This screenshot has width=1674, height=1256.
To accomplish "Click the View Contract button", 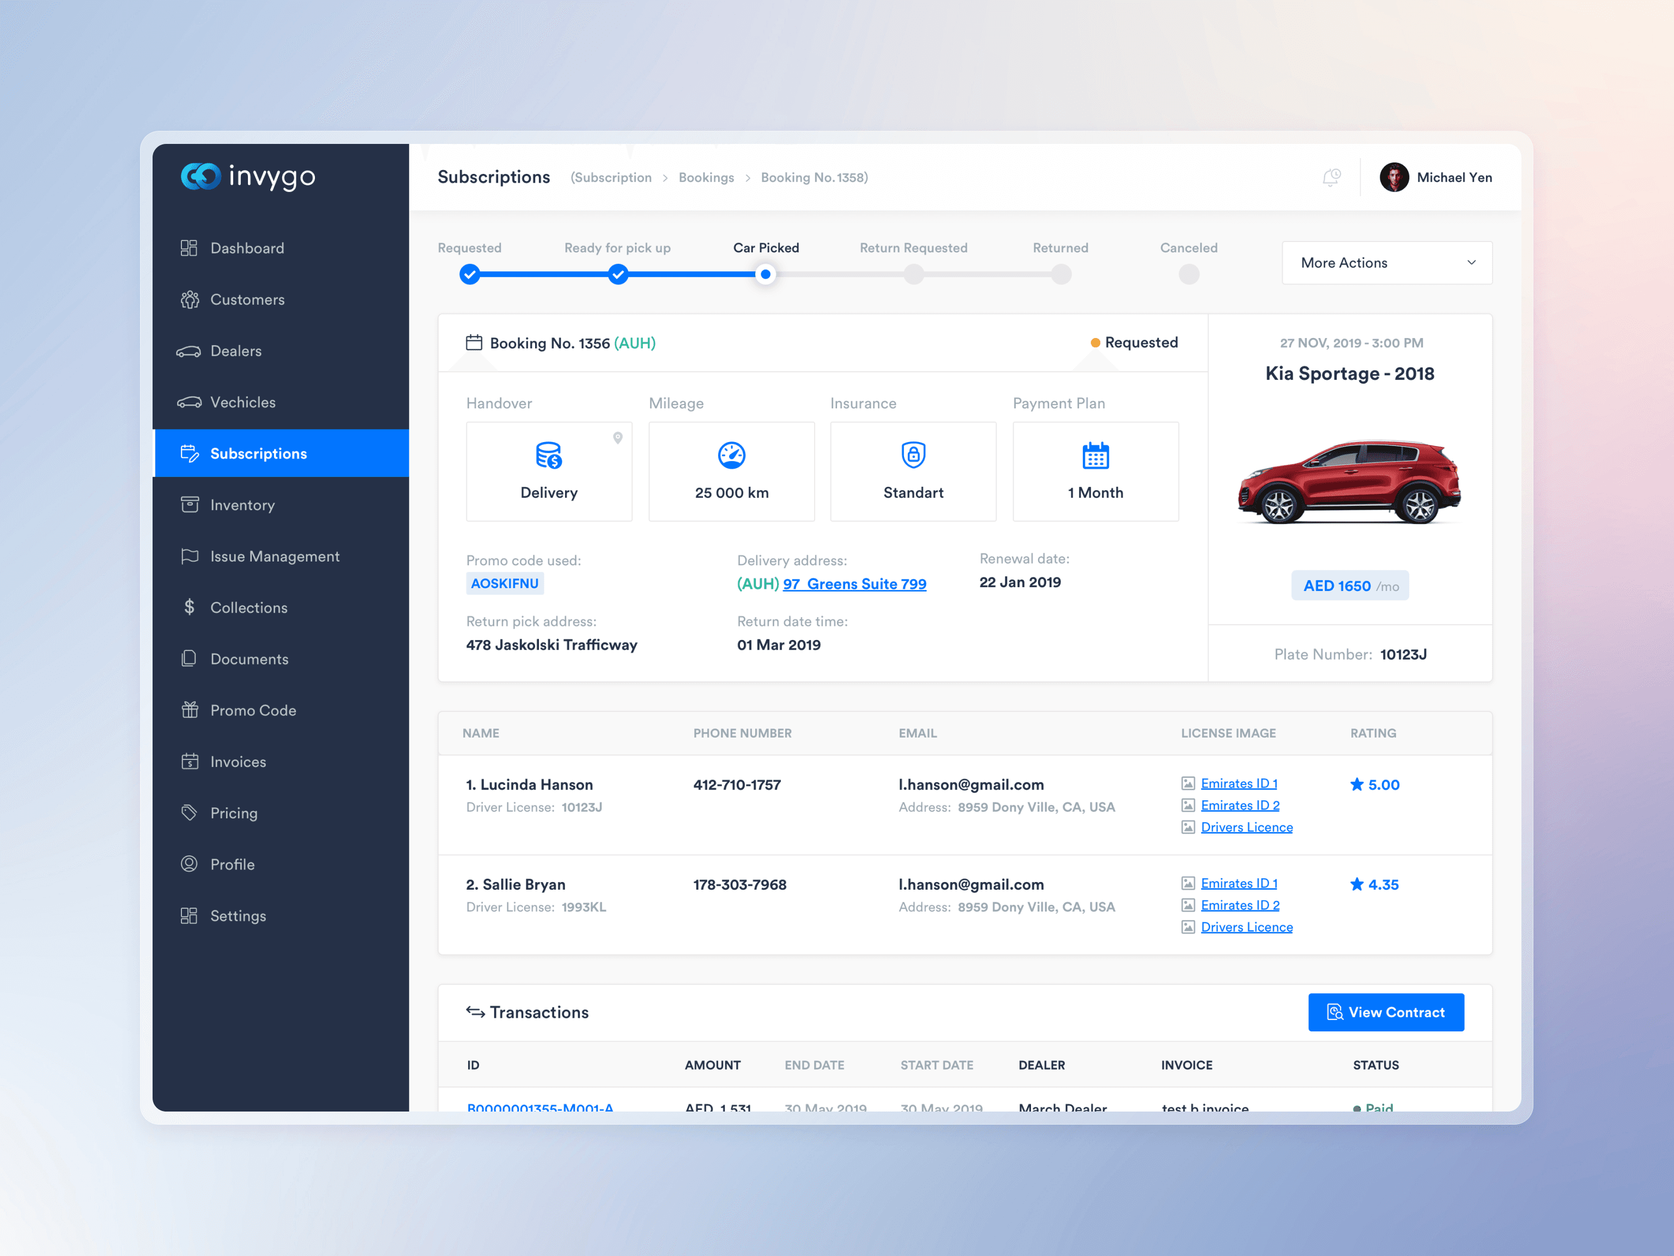I will click(1386, 1011).
